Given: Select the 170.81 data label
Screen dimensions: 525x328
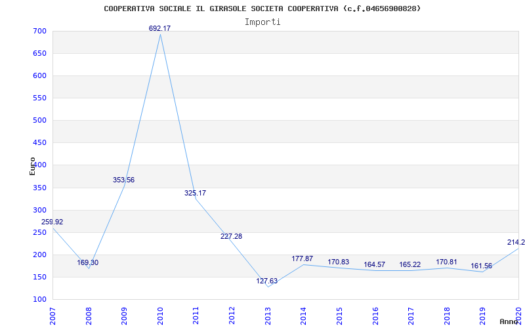Looking at the screenshot, I should click(x=446, y=262).
